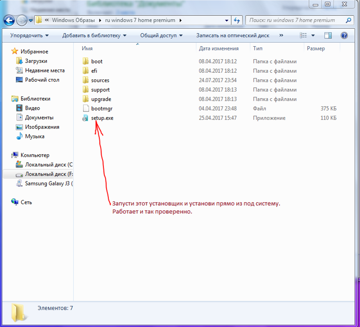Select the "support" folder icon
The image size is (360, 327).
[85, 89]
